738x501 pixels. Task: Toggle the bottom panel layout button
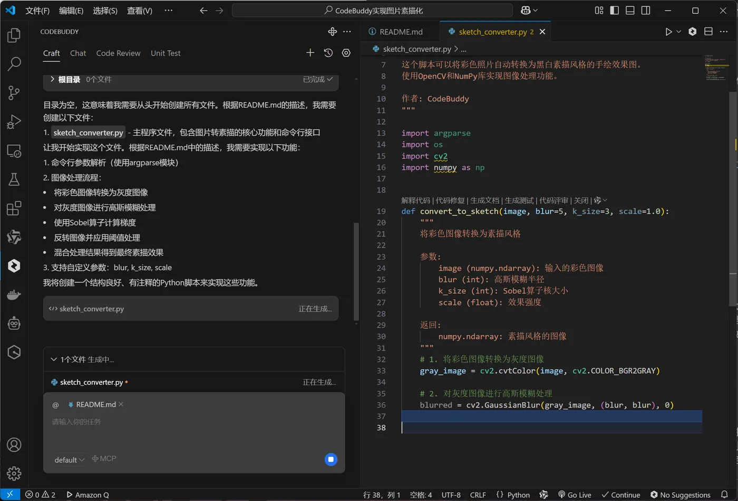tap(630, 11)
